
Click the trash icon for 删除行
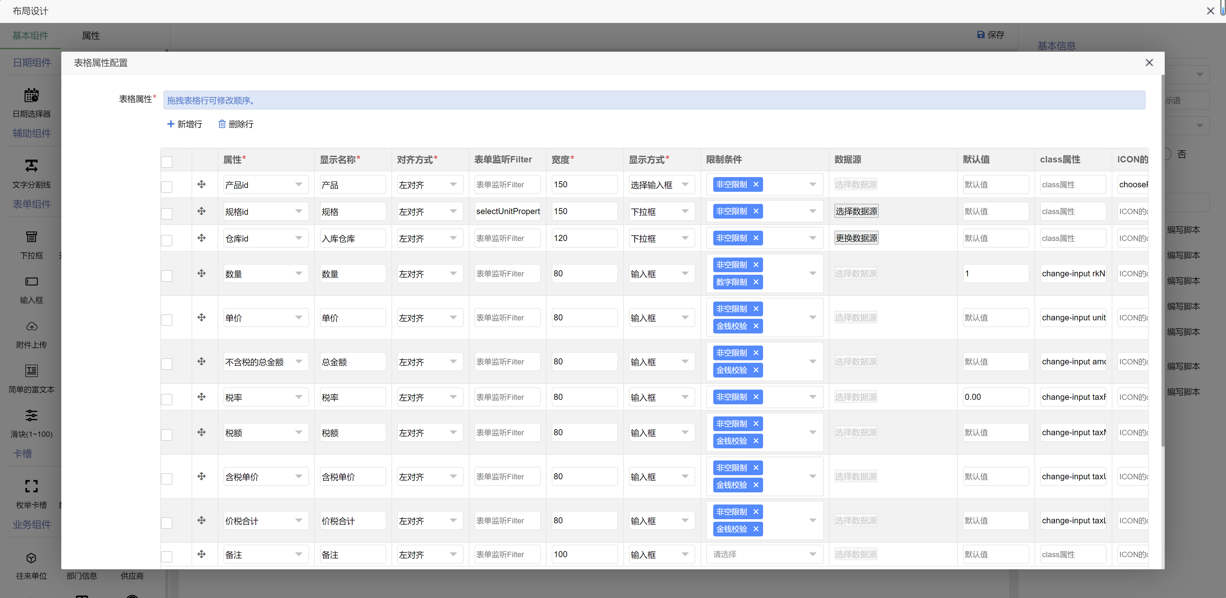point(222,124)
